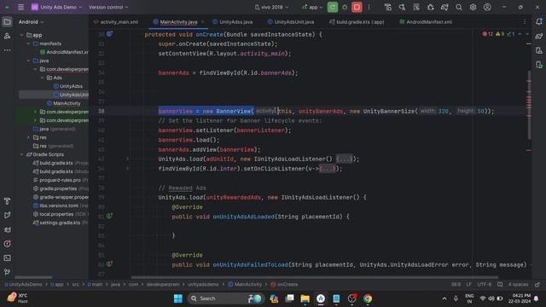Switch to UnityAdsUnit.java tab
This screenshot has height=307, width=546.
pos(291,22)
